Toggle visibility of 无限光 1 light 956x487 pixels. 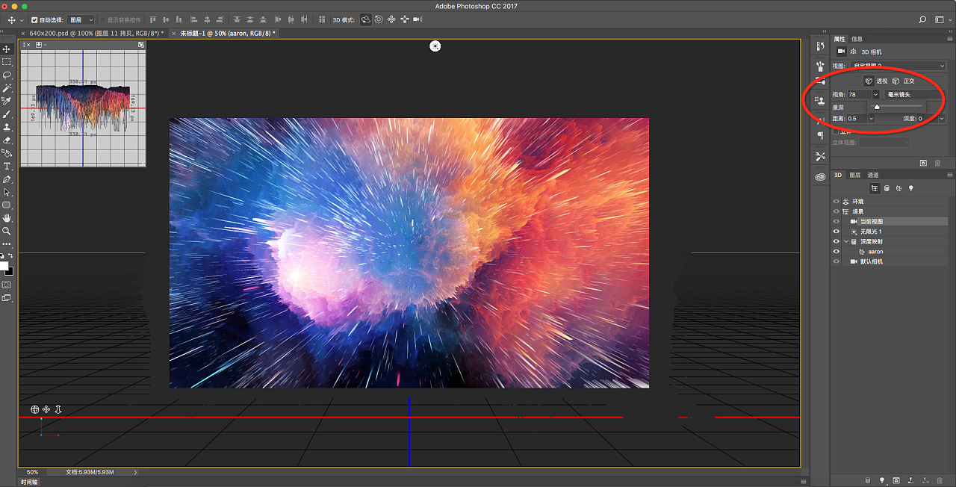tap(836, 232)
